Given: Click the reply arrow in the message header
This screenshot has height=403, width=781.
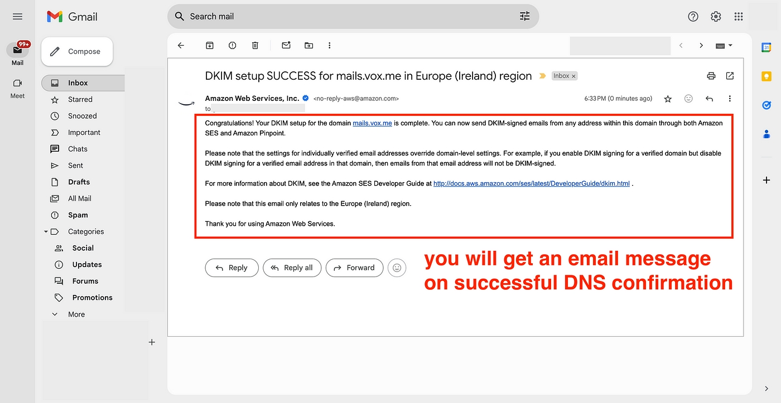Looking at the screenshot, I should coord(709,99).
